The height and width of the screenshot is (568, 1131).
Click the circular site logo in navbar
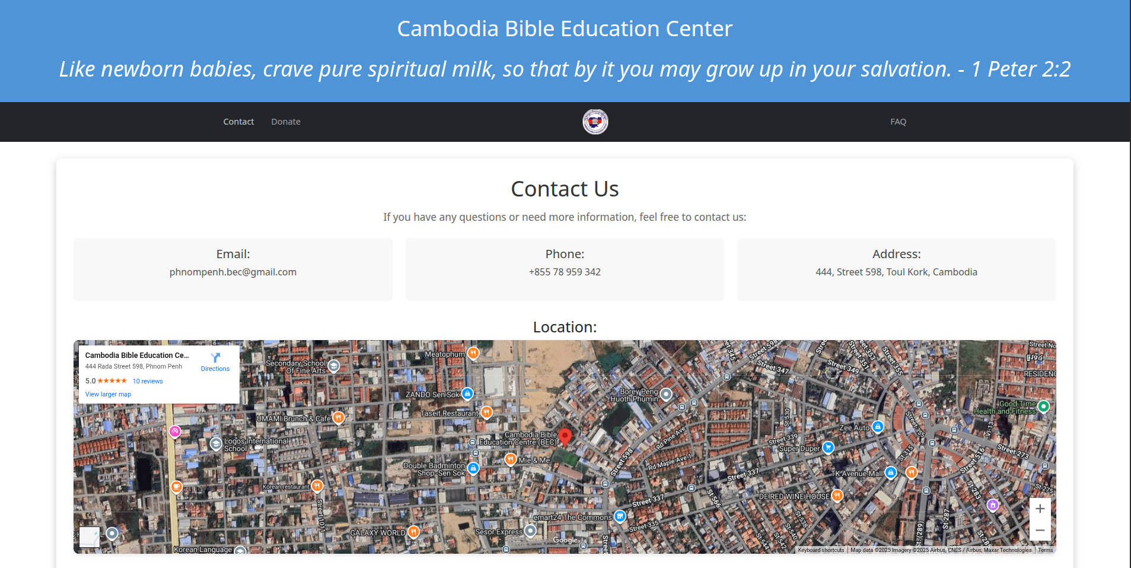click(x=595, y=122)
